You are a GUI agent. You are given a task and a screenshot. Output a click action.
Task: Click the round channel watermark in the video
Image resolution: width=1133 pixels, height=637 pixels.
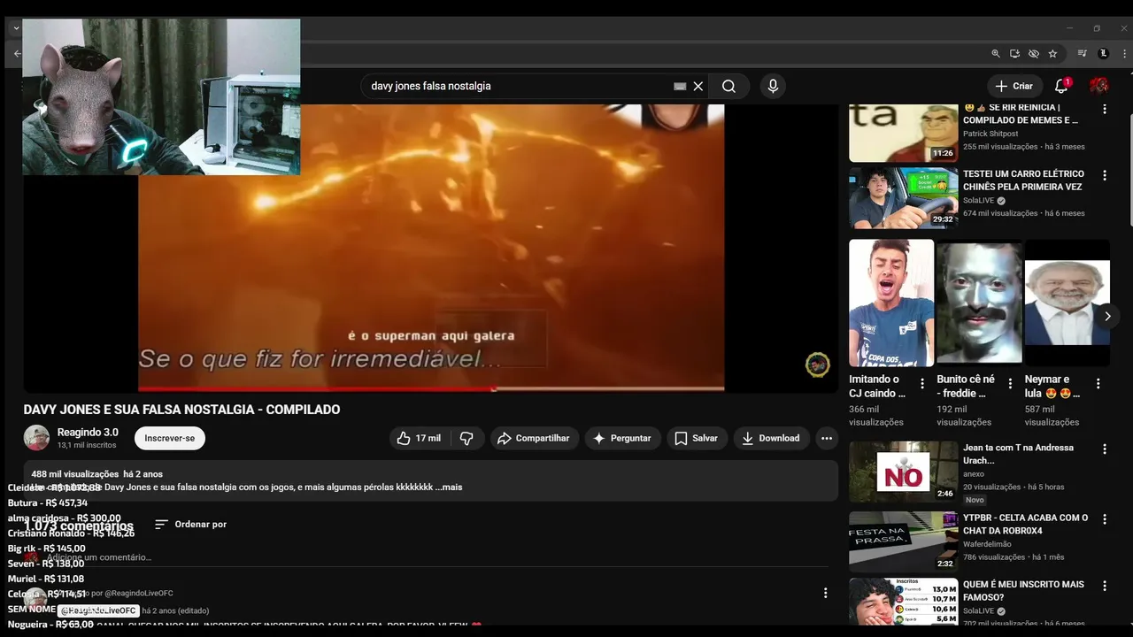point(817,365)
